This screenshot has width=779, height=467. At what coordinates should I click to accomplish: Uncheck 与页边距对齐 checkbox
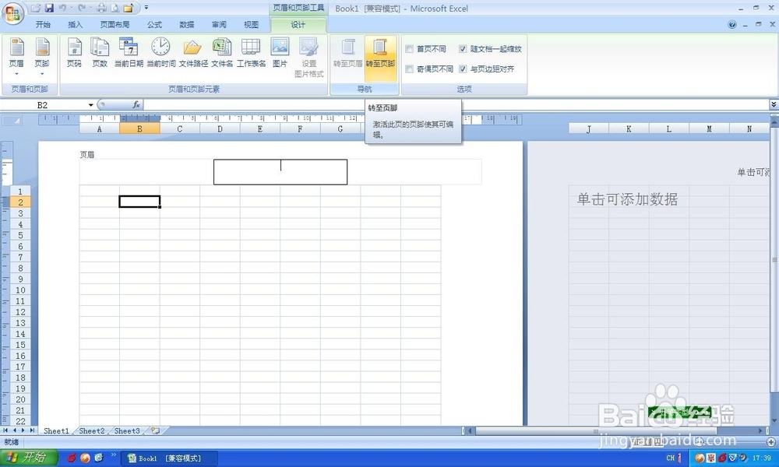click(463, 69)
